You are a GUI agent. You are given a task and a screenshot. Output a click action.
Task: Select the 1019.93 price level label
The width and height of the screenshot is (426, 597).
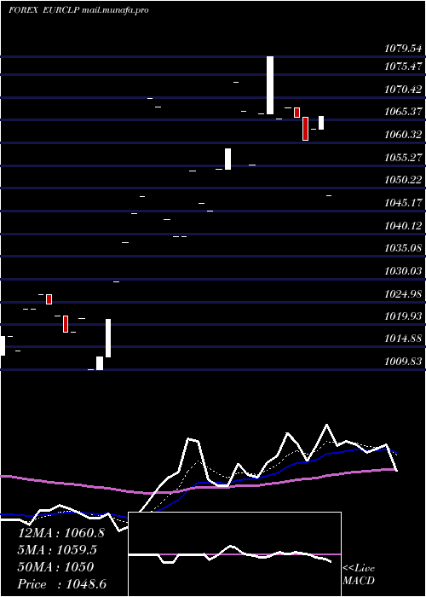point(403,316)
